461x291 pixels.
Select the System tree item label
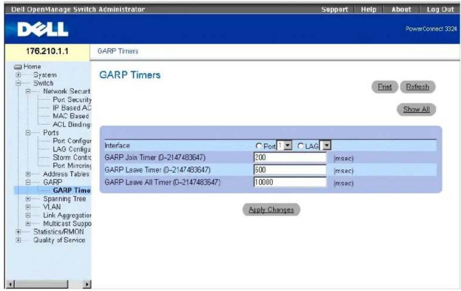click(45, 75)
